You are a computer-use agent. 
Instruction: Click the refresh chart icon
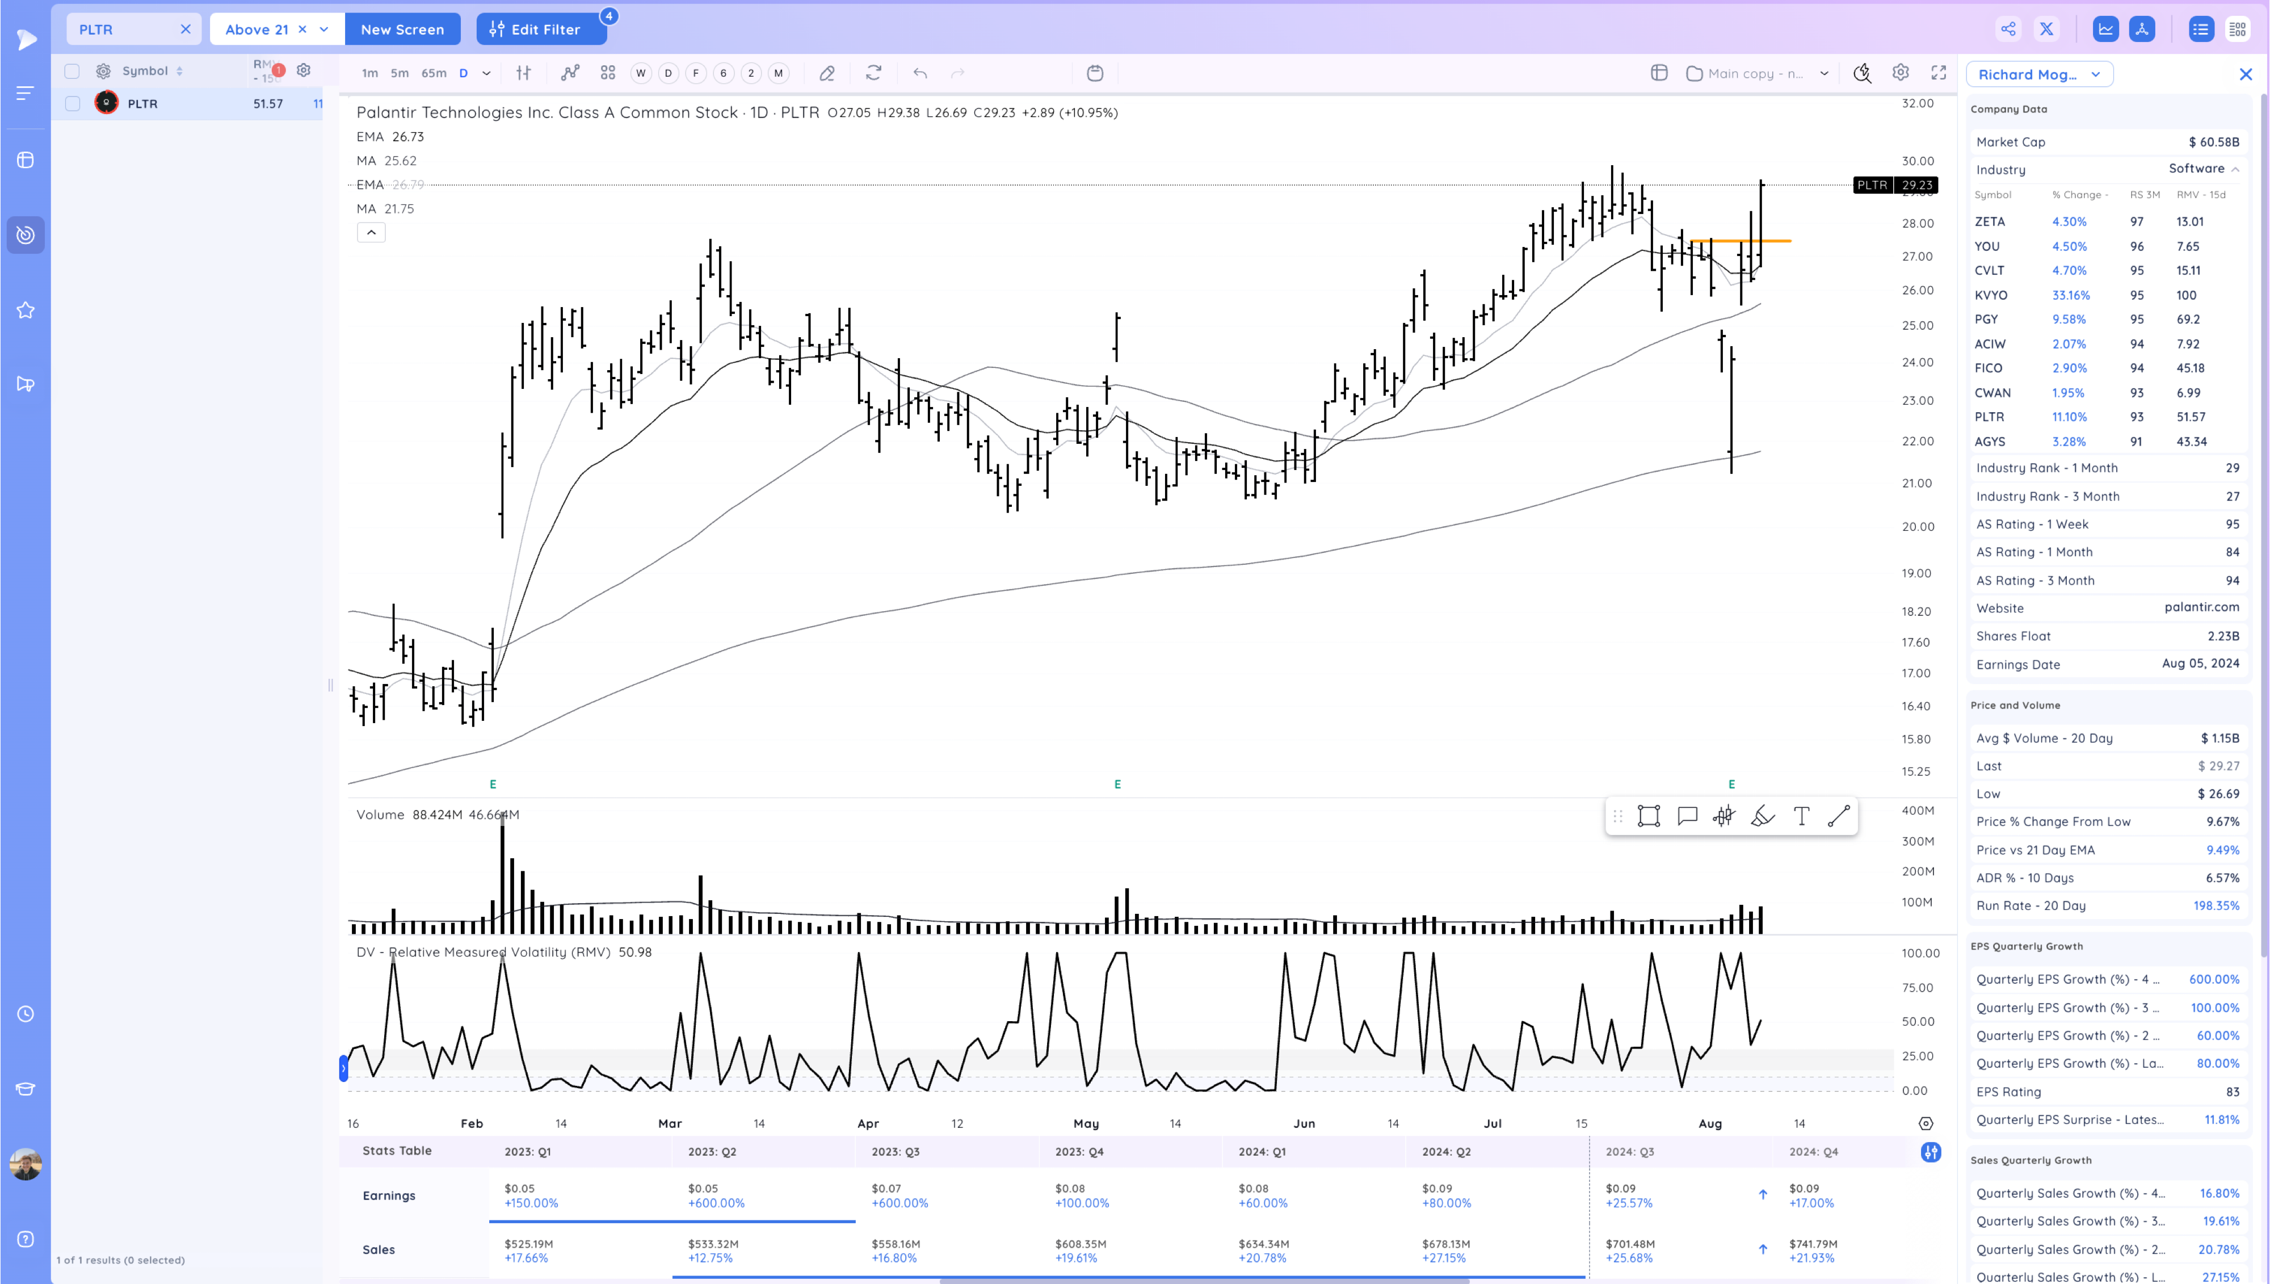pyautogui.click(x=873, y=73)
